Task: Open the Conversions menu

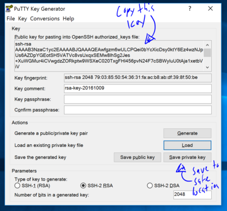Action: click(x=45, y=19)
